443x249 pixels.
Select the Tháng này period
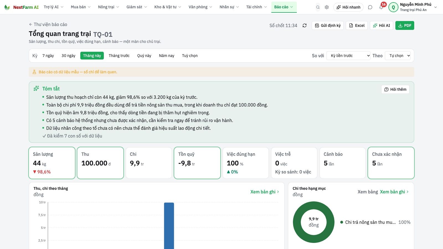(x=92, y=56)
